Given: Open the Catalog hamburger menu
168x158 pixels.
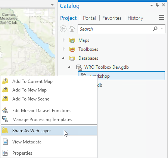Looking at the screenshot, I should tap(162, 18).
